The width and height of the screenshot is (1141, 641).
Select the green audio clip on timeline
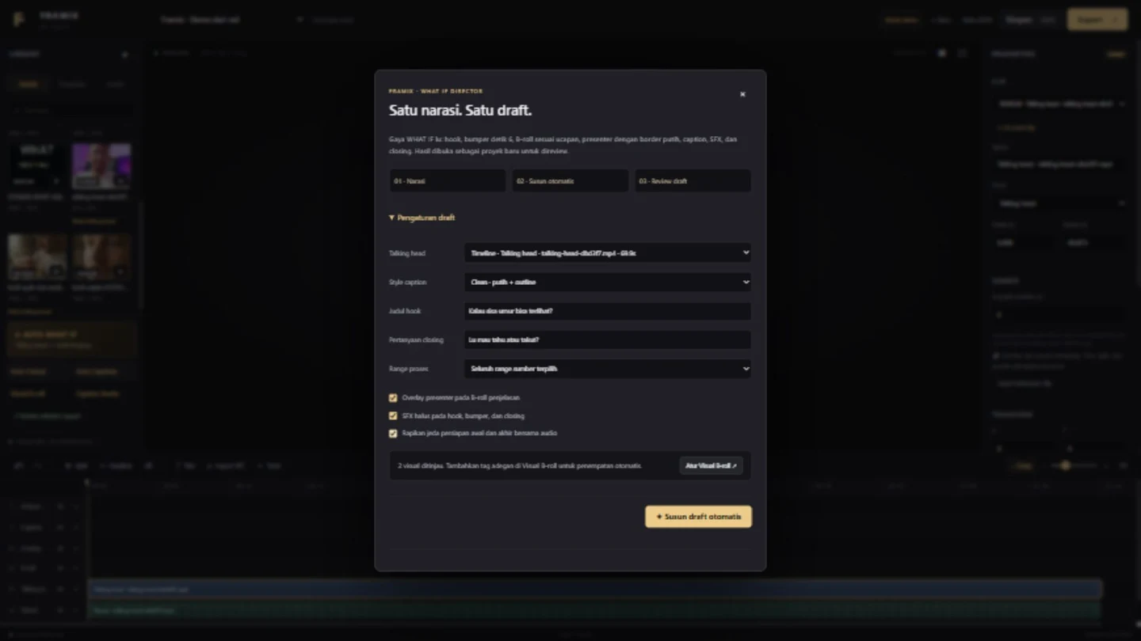(x=594, y=610)
